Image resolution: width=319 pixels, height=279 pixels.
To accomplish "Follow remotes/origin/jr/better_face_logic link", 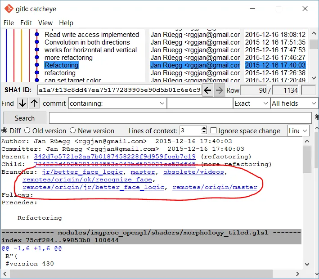I will pyautogui.click(x=94, y=187).
